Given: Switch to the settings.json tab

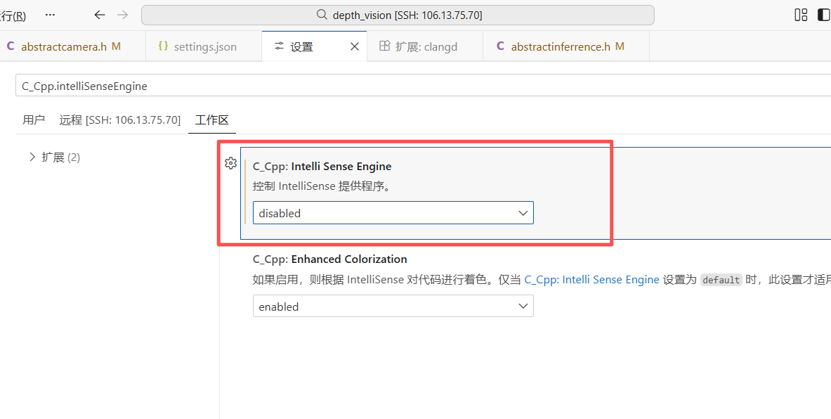Looking at the screenshot, I should click(x=204, y=46).
